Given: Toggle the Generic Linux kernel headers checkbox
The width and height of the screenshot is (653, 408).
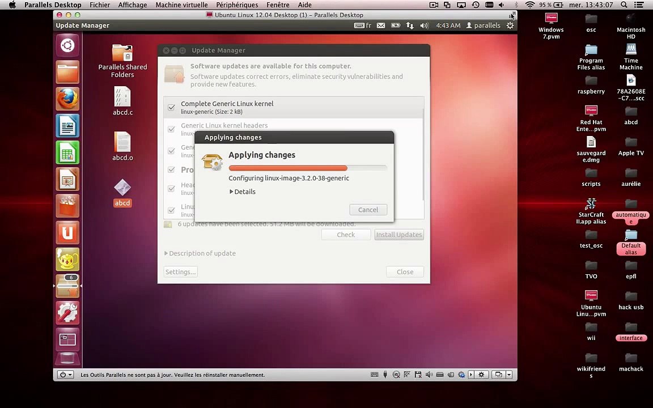Looking at the screenshot, I should pos(171,129).
